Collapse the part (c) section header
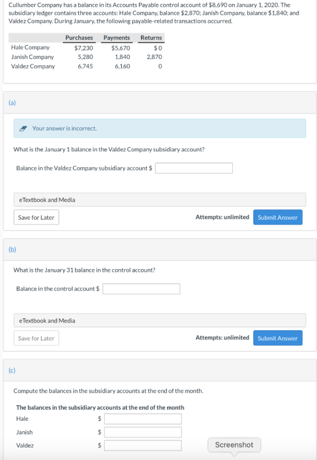 click(160, 370)
